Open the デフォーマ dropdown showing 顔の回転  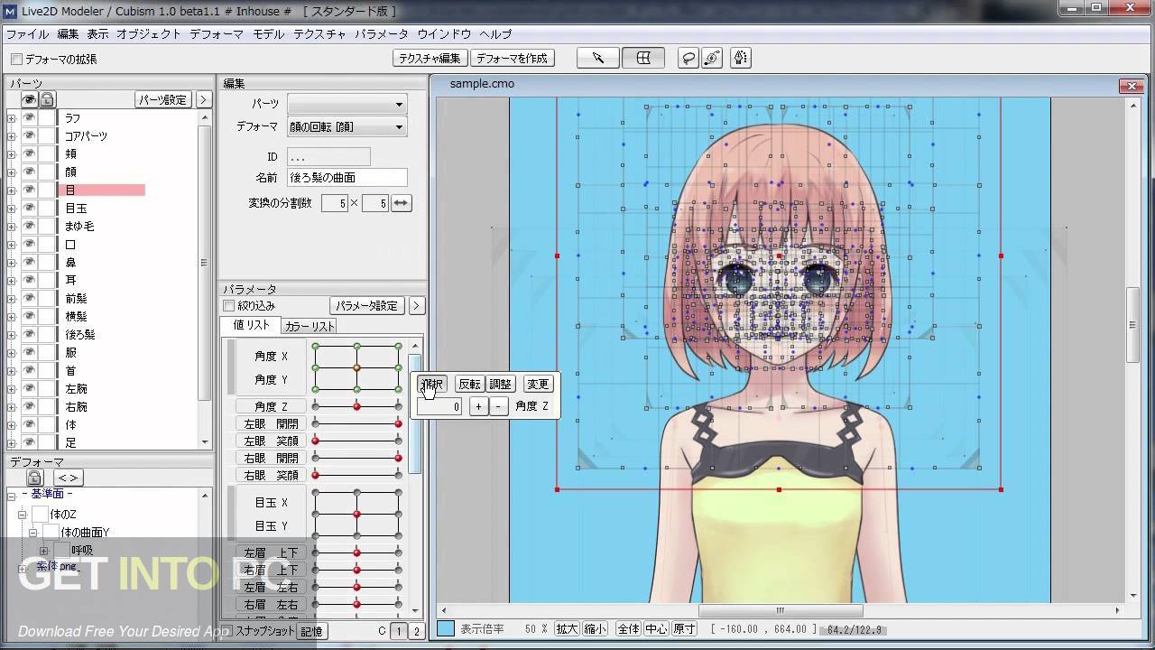point(346,127)
